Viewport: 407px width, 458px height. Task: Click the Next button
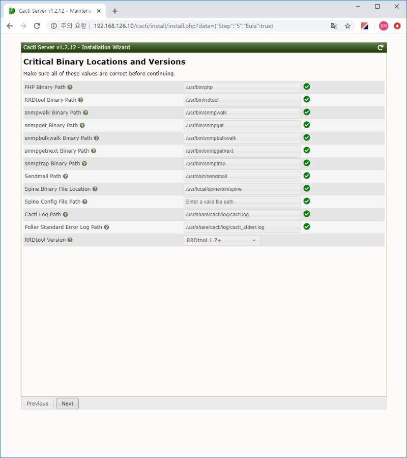click(x=67, y=404)
